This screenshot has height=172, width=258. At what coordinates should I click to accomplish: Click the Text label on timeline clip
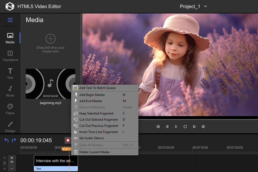pyautogui.click(x=38, y=169)
